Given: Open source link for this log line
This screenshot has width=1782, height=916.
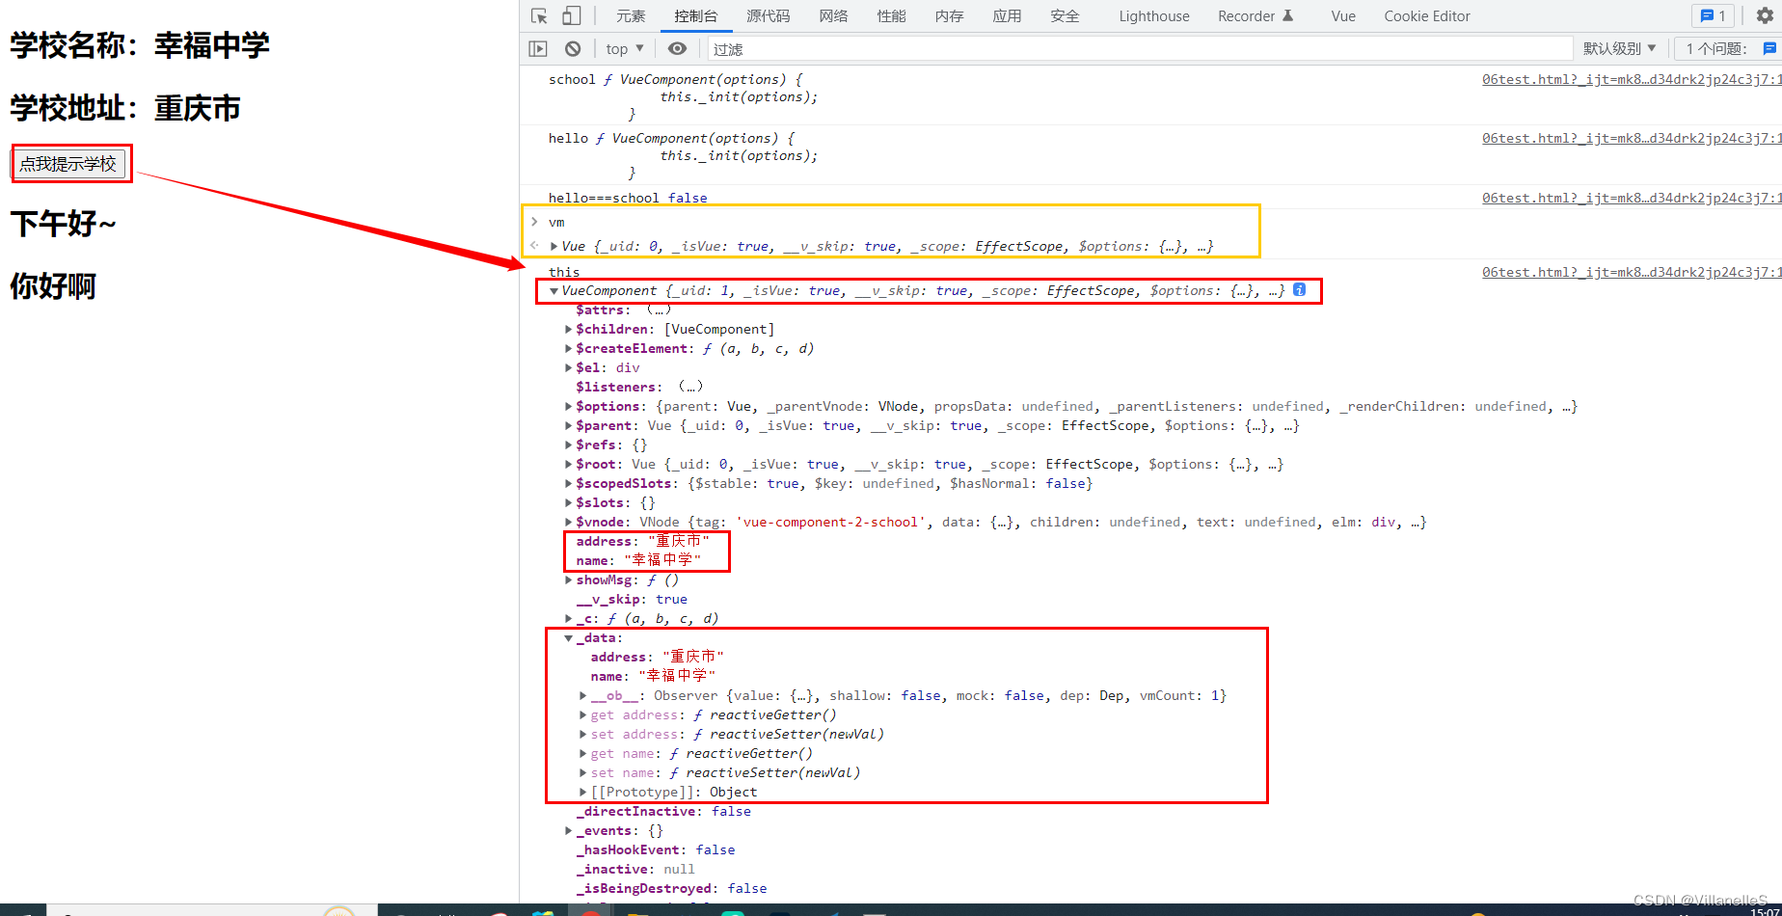Looking at the screenshot, I should pyautogui.click(x=1632, y=272).
